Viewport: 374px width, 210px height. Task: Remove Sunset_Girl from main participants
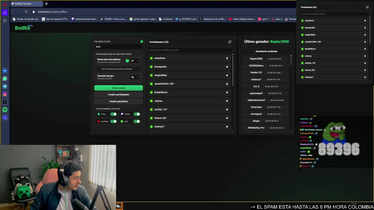pos(227,118)
